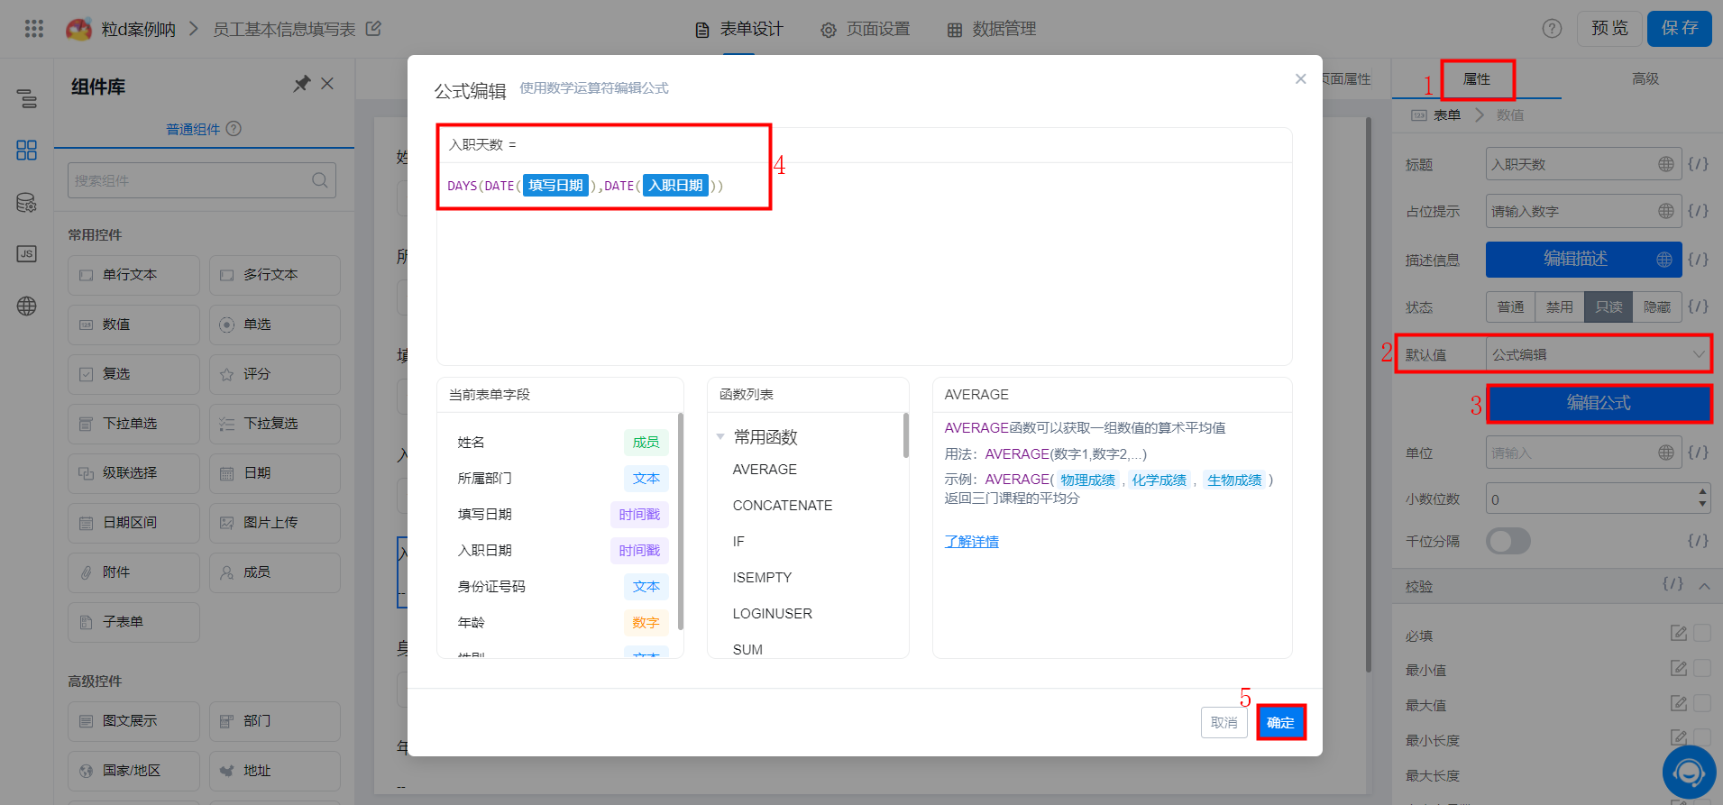Image resolution: width=1723 pixels, height=805 pixels.
Task: Open the 了解详情 link
Action: click(x=971, y=541)
